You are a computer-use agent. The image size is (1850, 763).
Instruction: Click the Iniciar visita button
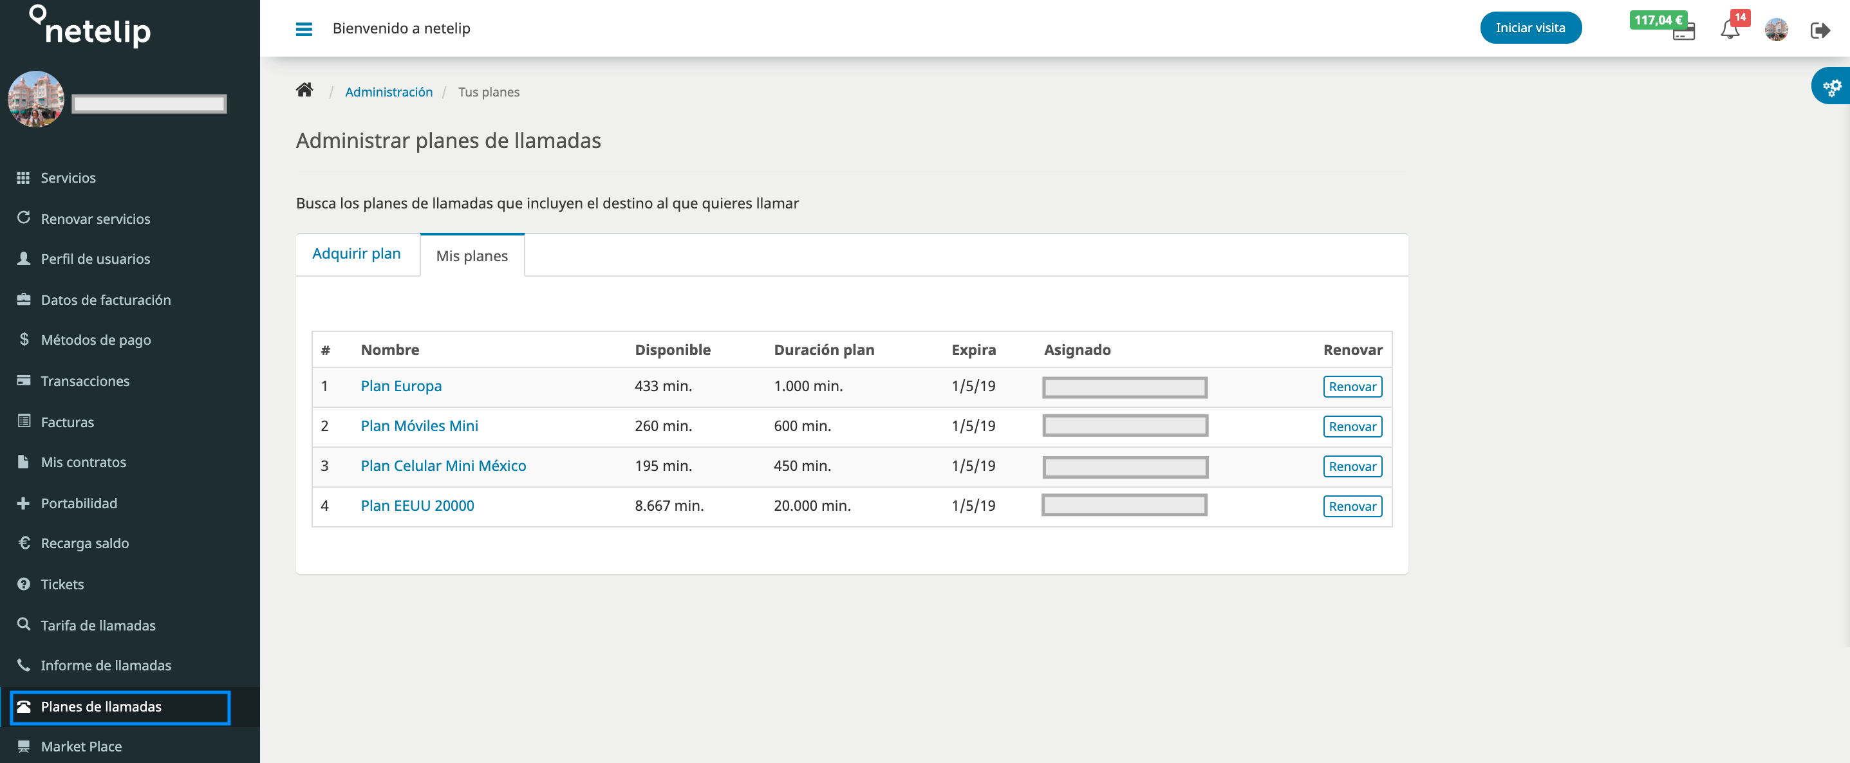pos(1531,27)
